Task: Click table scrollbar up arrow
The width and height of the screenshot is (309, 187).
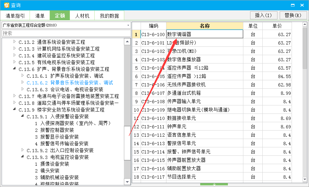Action: click(305, 25)
